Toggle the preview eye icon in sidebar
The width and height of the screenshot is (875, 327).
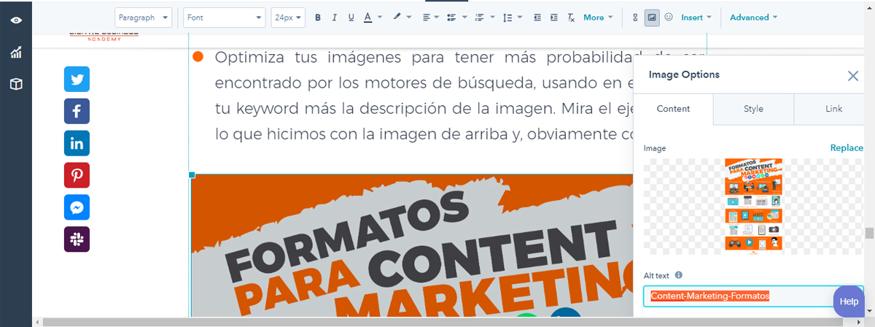click(16, 20)
